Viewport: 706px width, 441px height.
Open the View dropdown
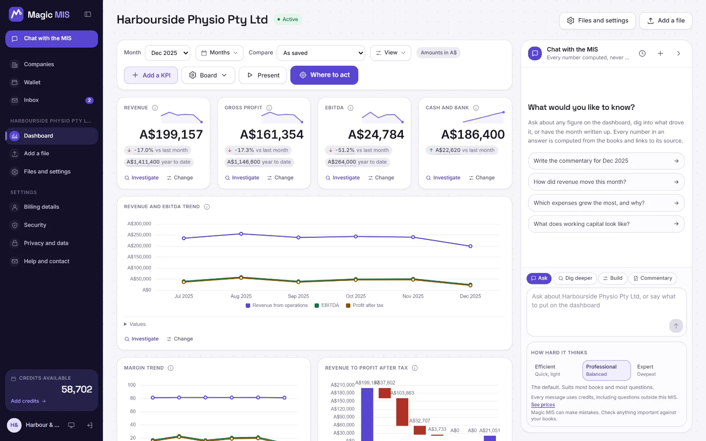point(391,53)
